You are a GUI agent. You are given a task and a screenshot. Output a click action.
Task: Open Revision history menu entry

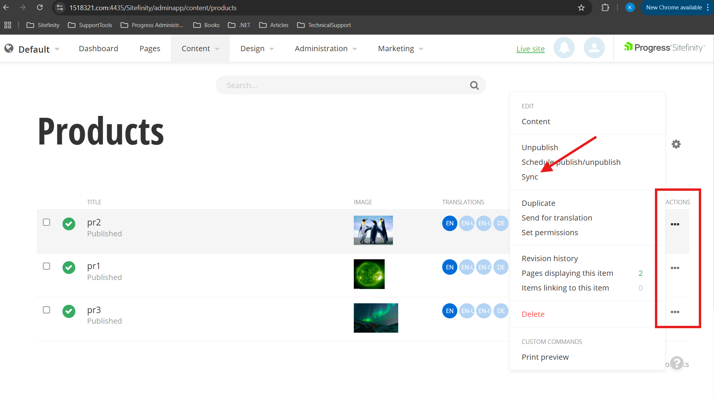550,259
